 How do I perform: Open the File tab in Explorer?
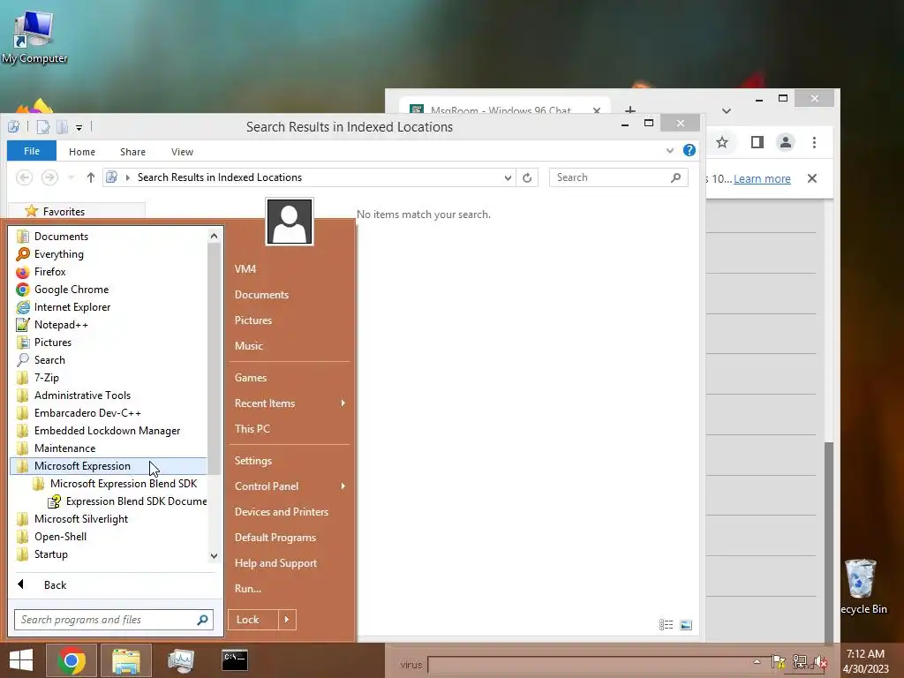32,151
